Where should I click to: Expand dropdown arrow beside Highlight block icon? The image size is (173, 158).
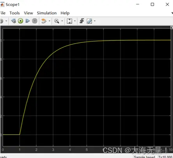49,21
